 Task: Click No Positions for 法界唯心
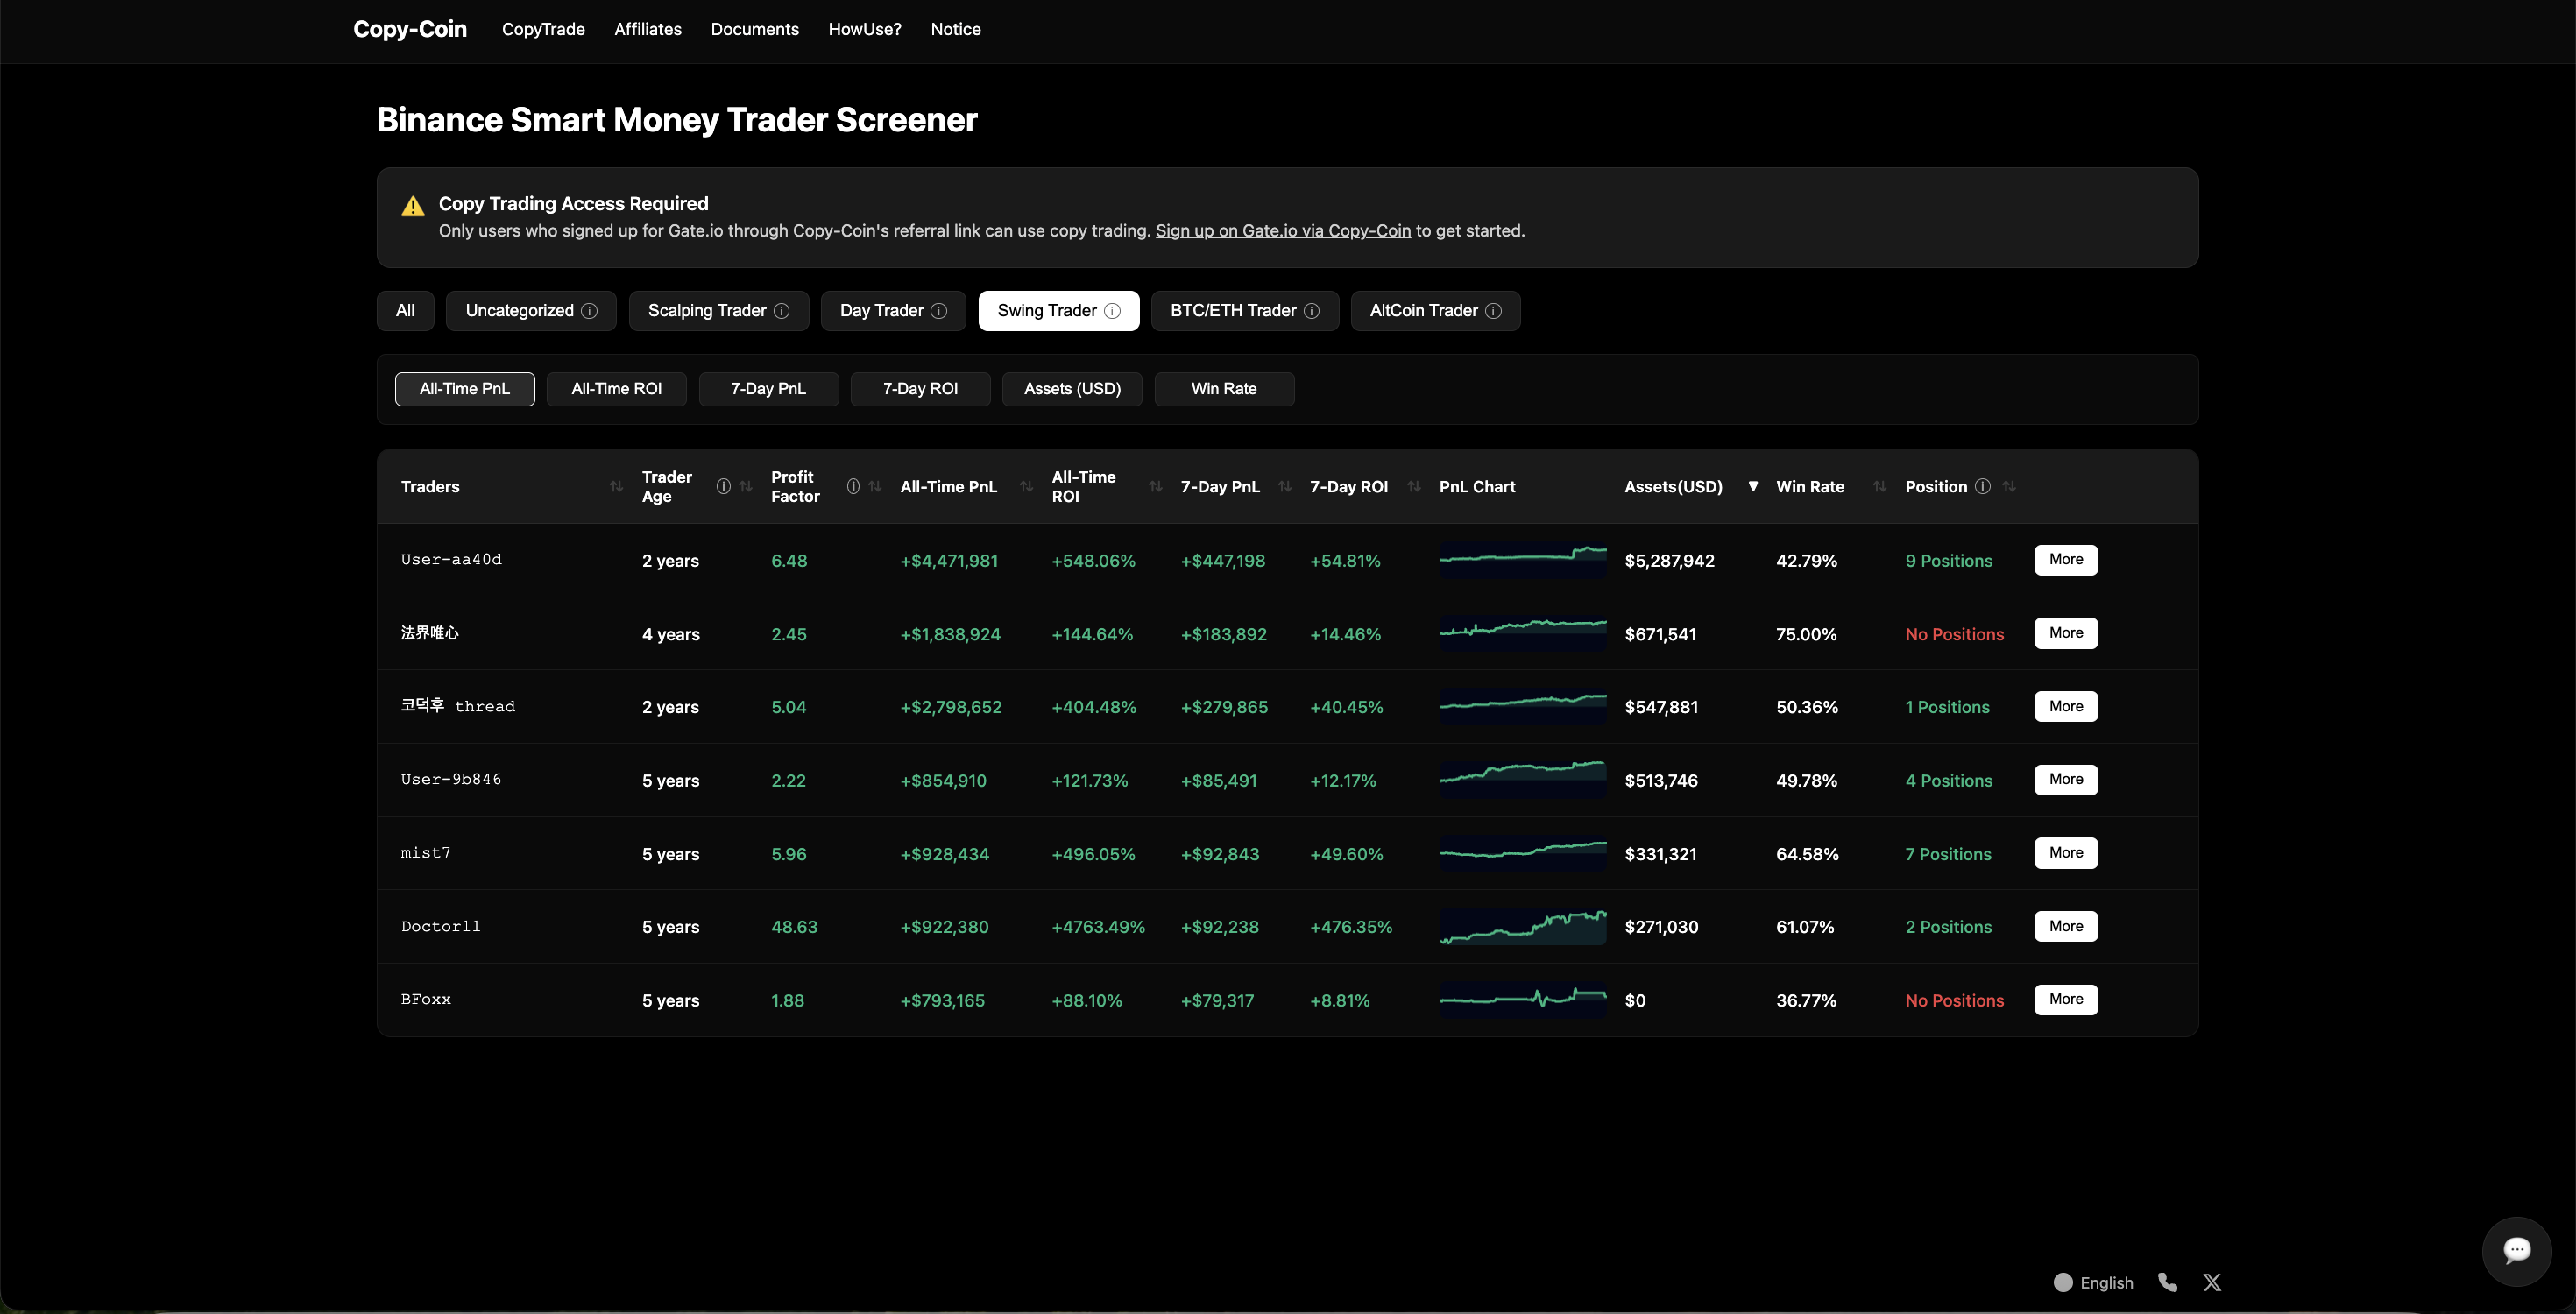tap(1954, 634)
